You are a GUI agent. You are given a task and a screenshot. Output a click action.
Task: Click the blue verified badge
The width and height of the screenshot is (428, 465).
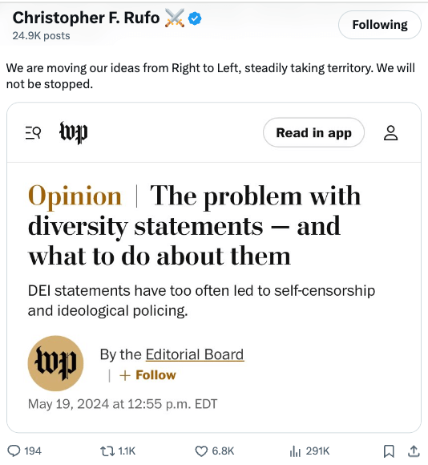coord(195,18)
